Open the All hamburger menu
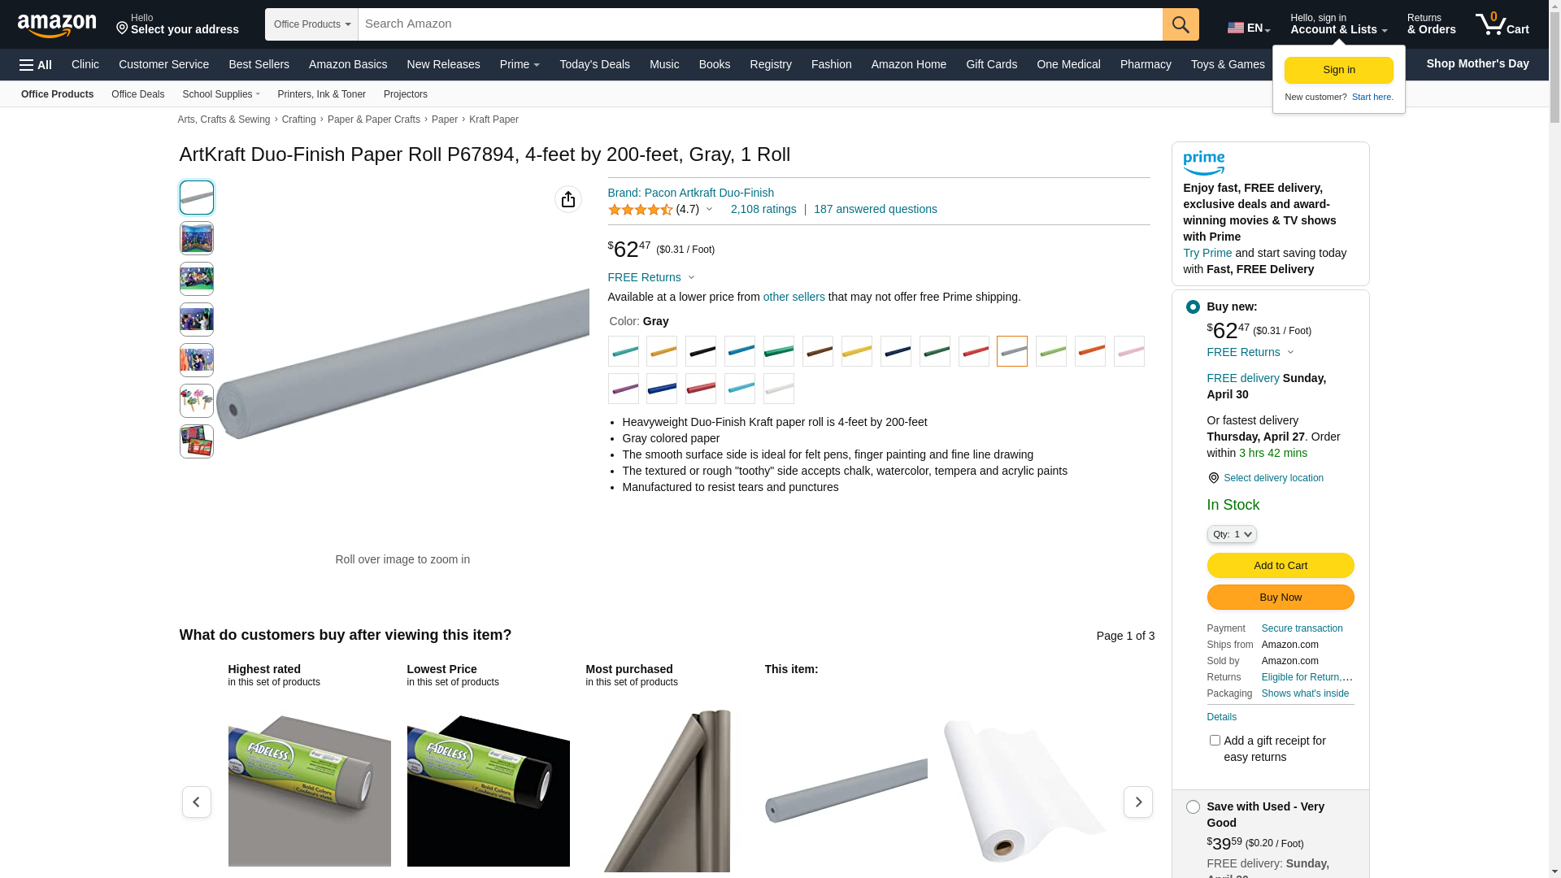Viewport: 1561px width, 878px height. coord(36,65)
